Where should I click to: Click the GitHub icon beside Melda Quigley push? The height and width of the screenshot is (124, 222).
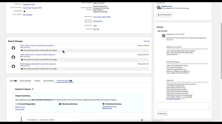[13, 66]
